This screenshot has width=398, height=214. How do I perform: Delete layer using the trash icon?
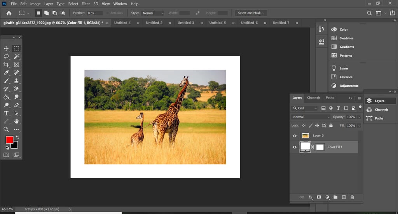tap(352, 197)
